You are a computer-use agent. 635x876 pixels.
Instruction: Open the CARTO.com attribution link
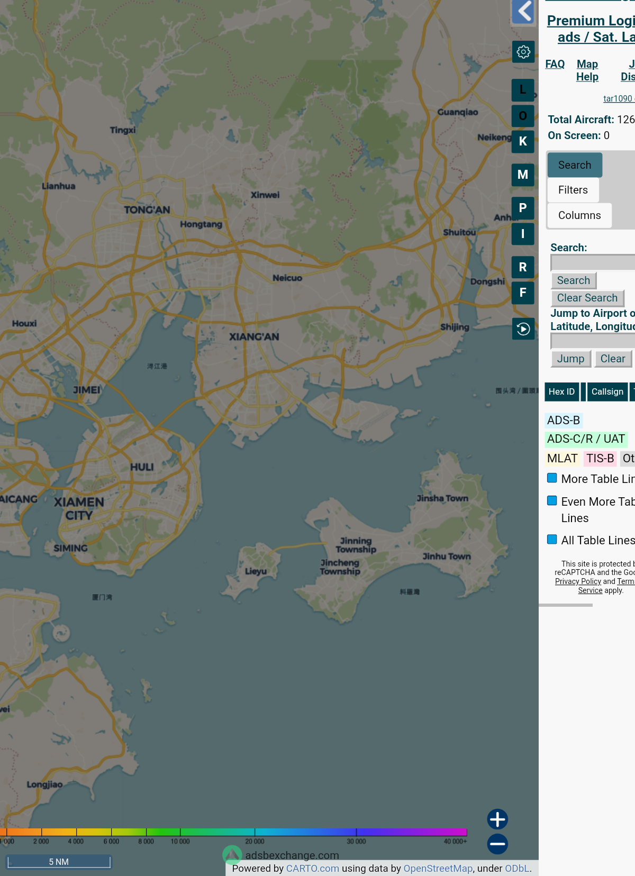[x=313, y=869]
